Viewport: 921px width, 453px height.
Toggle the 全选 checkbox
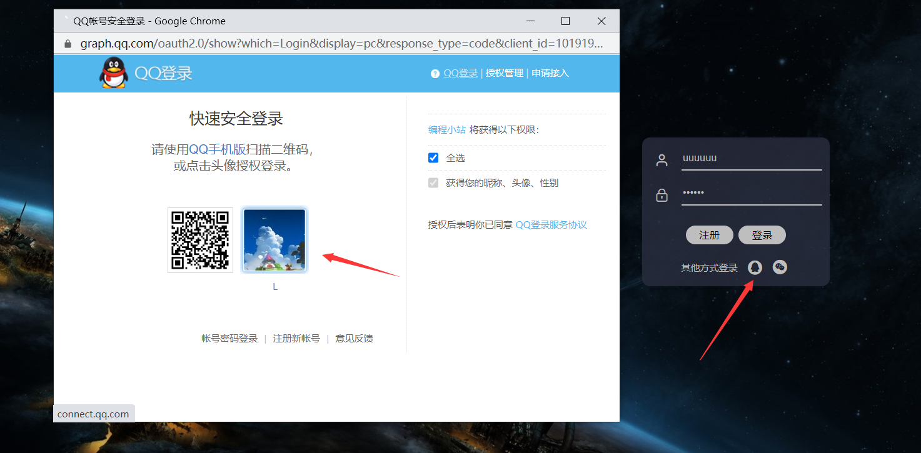pyautogui.click(x=433, y=157)
